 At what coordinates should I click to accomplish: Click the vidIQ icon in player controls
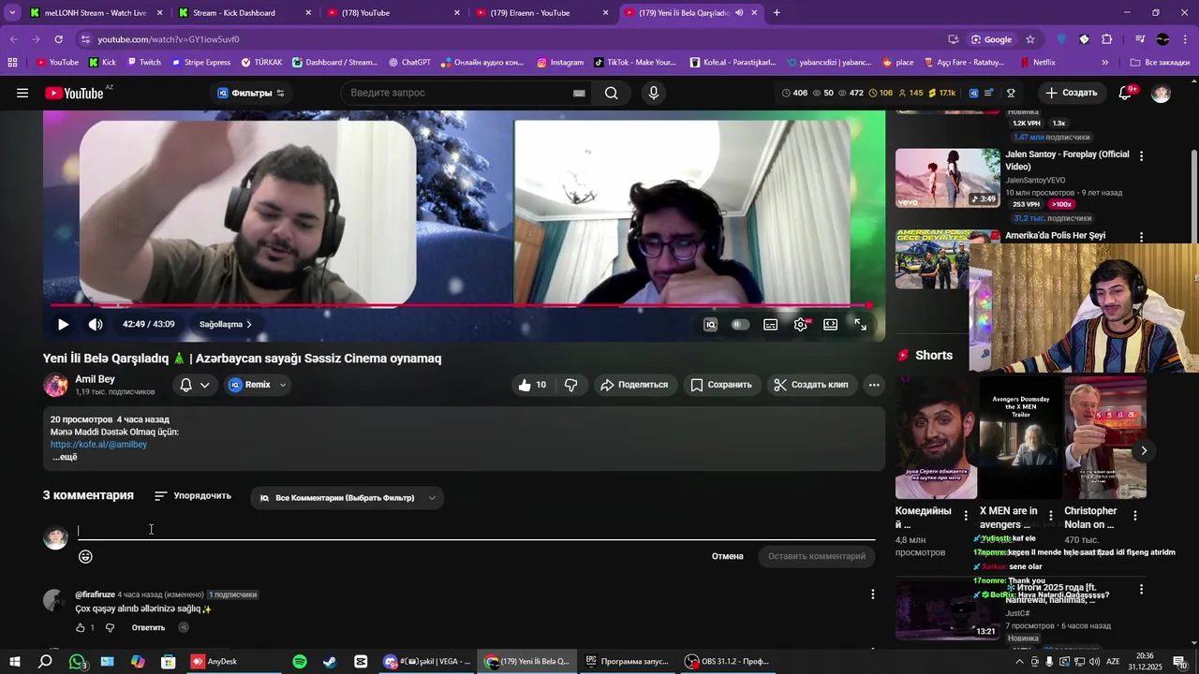[711, 324]
